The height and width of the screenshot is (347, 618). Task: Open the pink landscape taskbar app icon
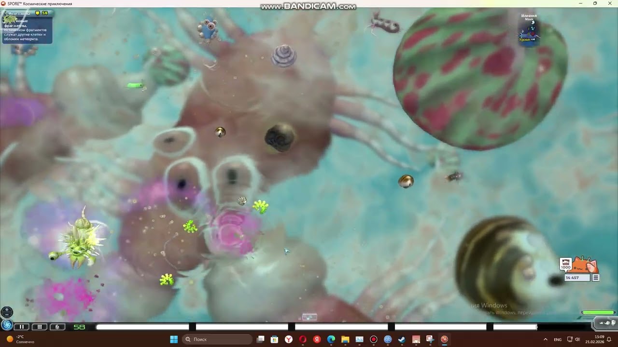click(x=416, y=339)
